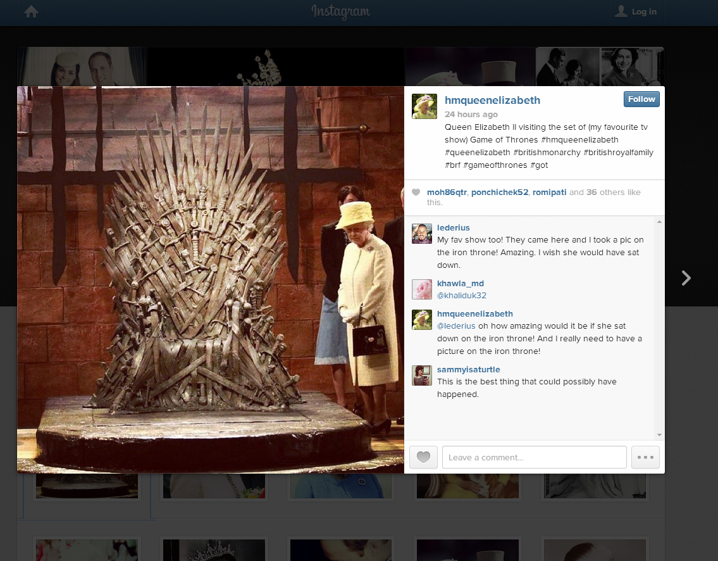Open the background couple photo thumbnail at top left
Screen dimensions: 718x561
pyautogui.click(x=82, y=67)
